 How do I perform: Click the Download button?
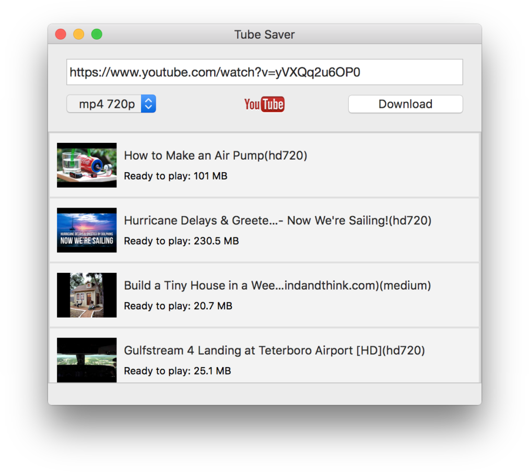(x=405, y=104)
